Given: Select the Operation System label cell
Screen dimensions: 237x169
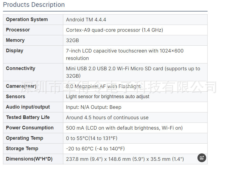Looking at the screenshot, I should pos(33,19).
